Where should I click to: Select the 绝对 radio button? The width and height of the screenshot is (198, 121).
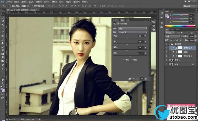click(131, 60)
